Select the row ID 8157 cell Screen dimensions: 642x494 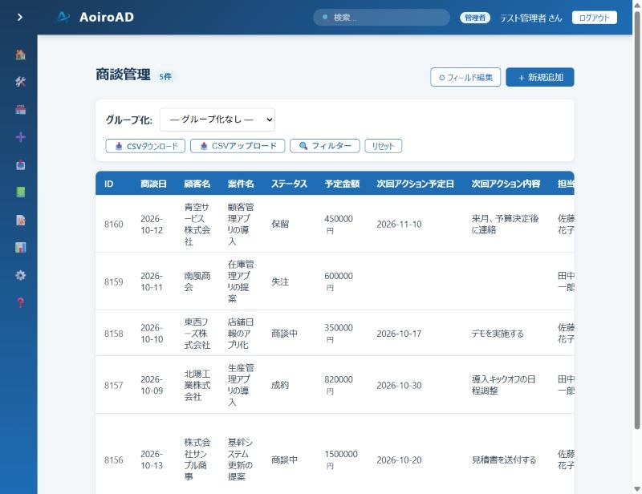113,385
